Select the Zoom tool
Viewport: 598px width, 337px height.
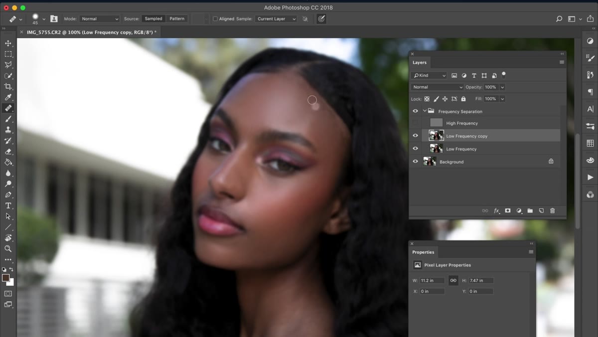tap(8, 248)
